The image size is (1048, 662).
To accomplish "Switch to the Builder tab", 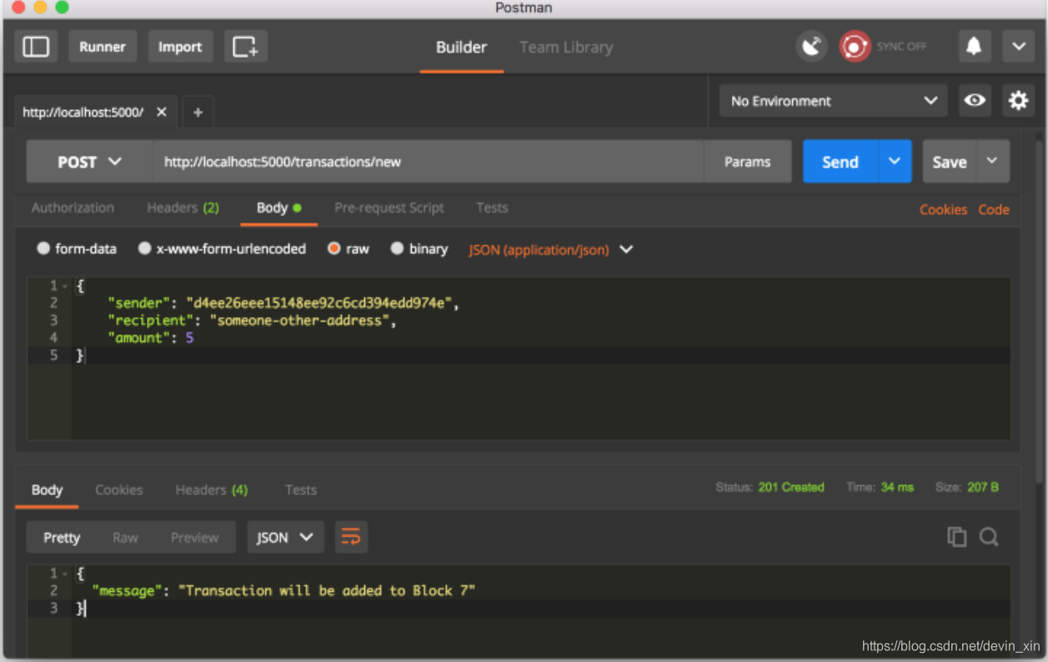I will pyautogui.click(x=461, y=48).
